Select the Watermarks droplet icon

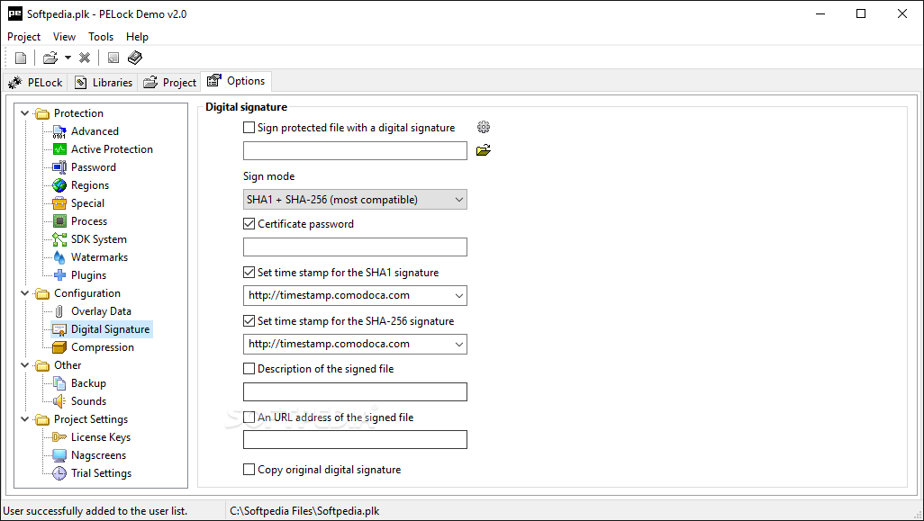point(59,257)
